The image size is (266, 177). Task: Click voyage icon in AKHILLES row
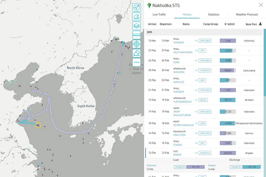click(x=196, y=80)
